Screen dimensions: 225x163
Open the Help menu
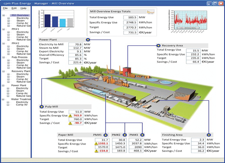(x=24, y=8)
